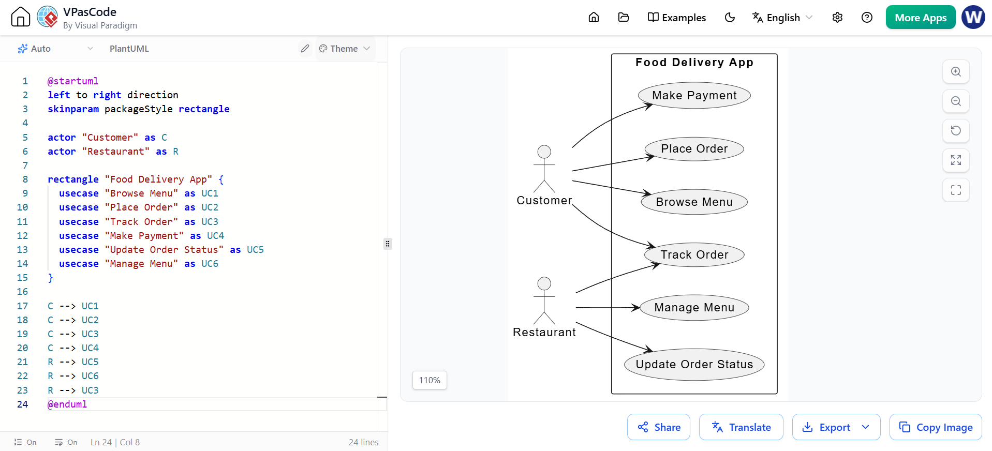Image resolution: width=992 pixels, height=451 pixels.
Task: Open the user avatar W
Action: coord(973,17)
